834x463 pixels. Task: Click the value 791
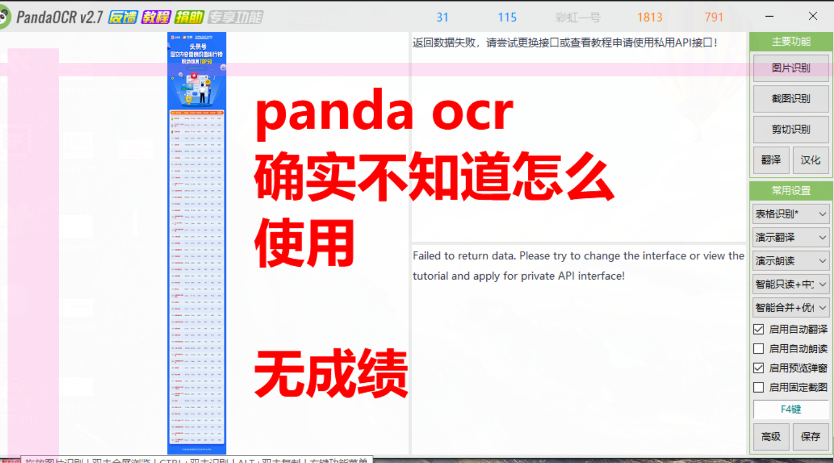coord(713,18)
